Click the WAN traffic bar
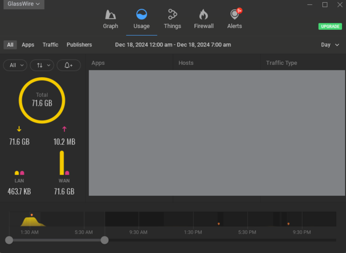Screen dimensions: 346x253 tap(62, 163)
